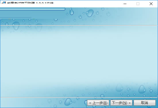
Task: Click the window title text in the title bar
Action: point(30,3)
